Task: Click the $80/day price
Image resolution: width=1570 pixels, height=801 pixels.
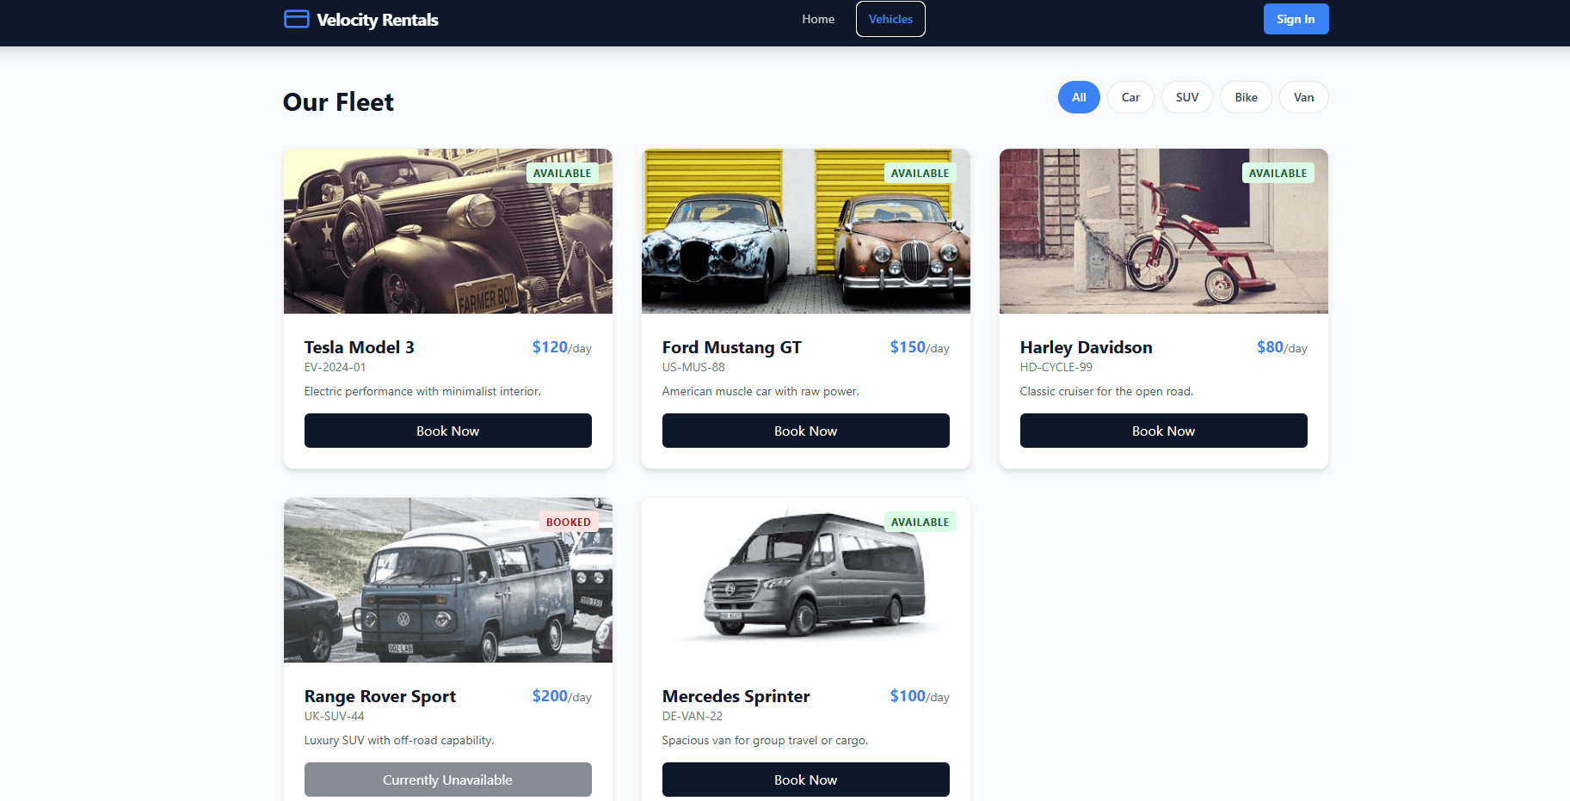Action: point(1282,347)
